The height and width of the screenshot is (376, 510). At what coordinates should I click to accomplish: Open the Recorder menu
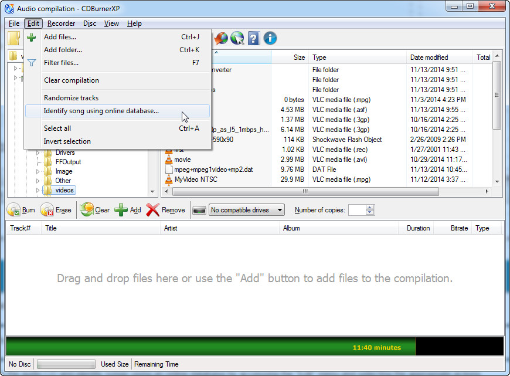click(61, 23)
